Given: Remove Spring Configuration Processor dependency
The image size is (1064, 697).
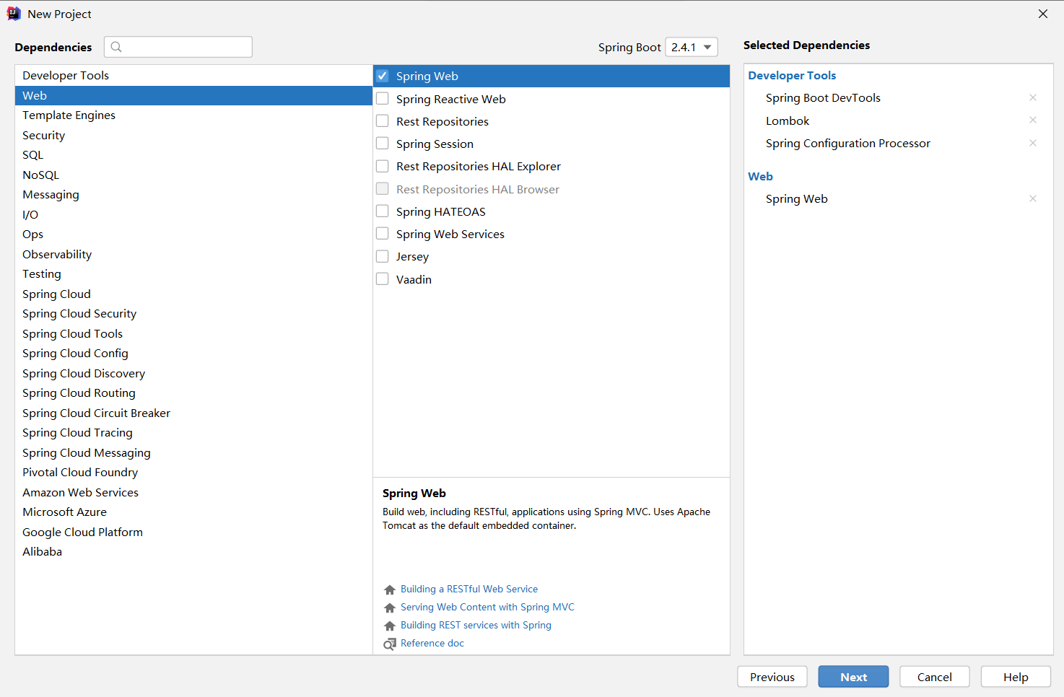Looking at the screenshot, I should (x=1033, y=143).
